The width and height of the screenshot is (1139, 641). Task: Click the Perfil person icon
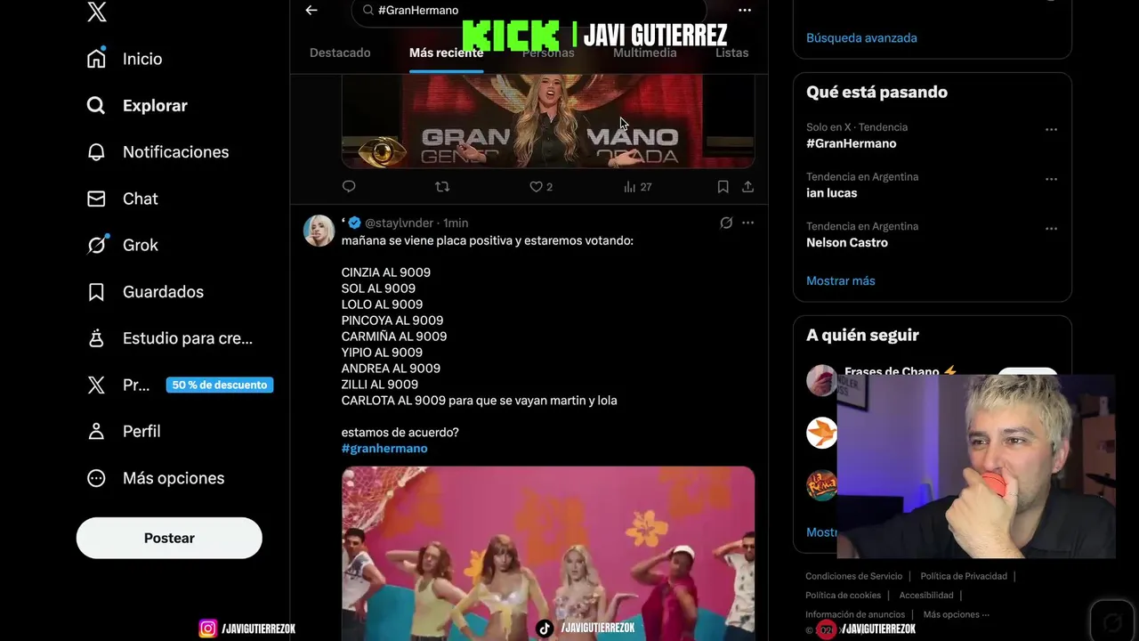point(96,431)
